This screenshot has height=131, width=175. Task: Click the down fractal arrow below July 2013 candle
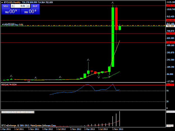point(99,77)
